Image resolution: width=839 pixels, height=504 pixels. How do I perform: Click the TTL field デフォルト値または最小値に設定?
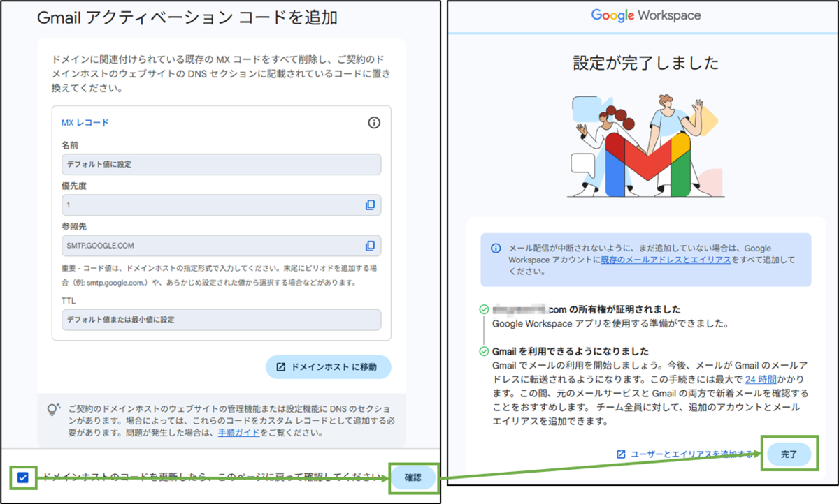click(x=221, y=320)
